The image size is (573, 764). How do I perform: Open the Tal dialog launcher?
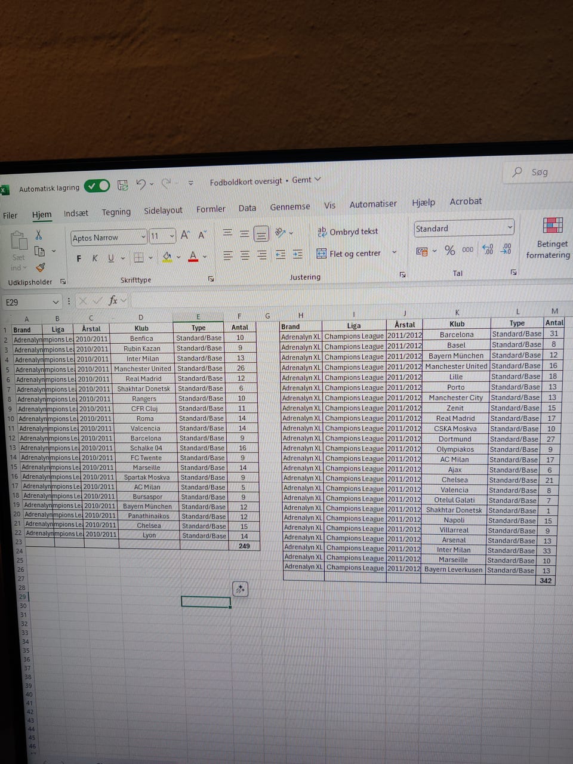[513, 272]
